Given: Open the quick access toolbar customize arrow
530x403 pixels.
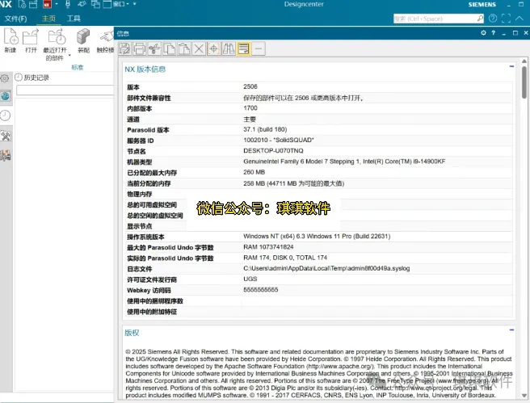Looking at the screenshot, I should pyautogui.click(x=135, y=4).
